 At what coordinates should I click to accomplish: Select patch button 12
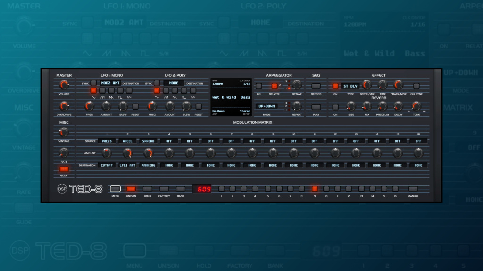click(x=349, y=189)
